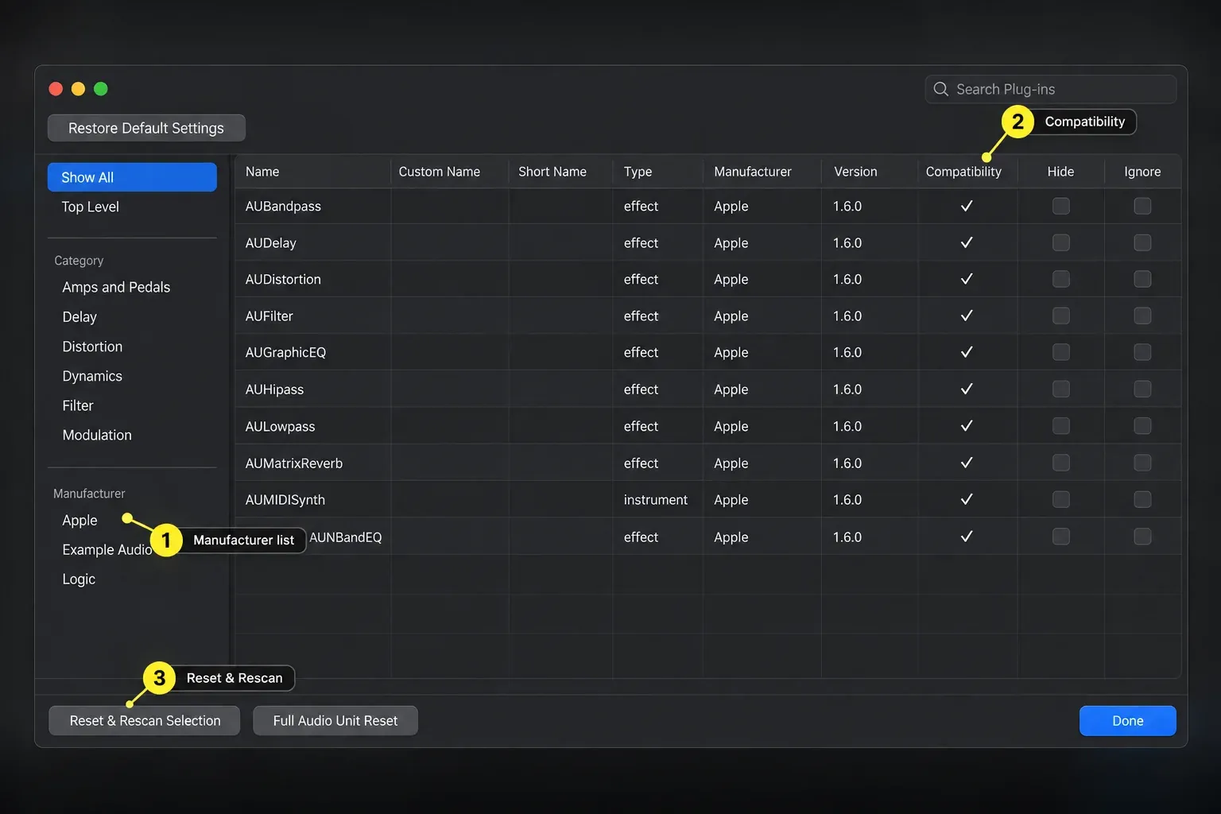1221x814 pixels.
Task: Enable Hide for AUDistortion
Action: point(1060,279)
